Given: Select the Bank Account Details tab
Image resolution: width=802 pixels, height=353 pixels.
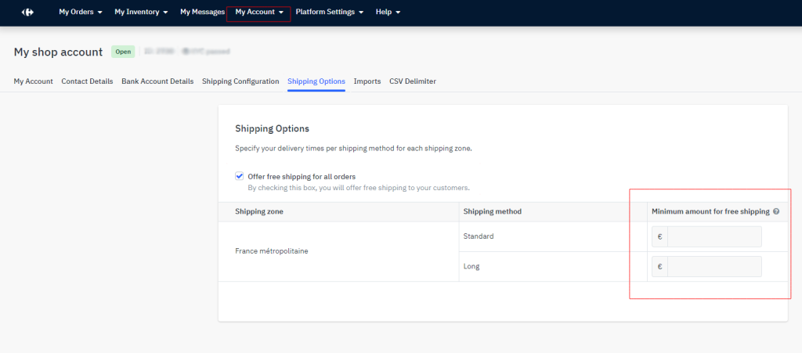Looking at the screenshot, I should (157, 81).
